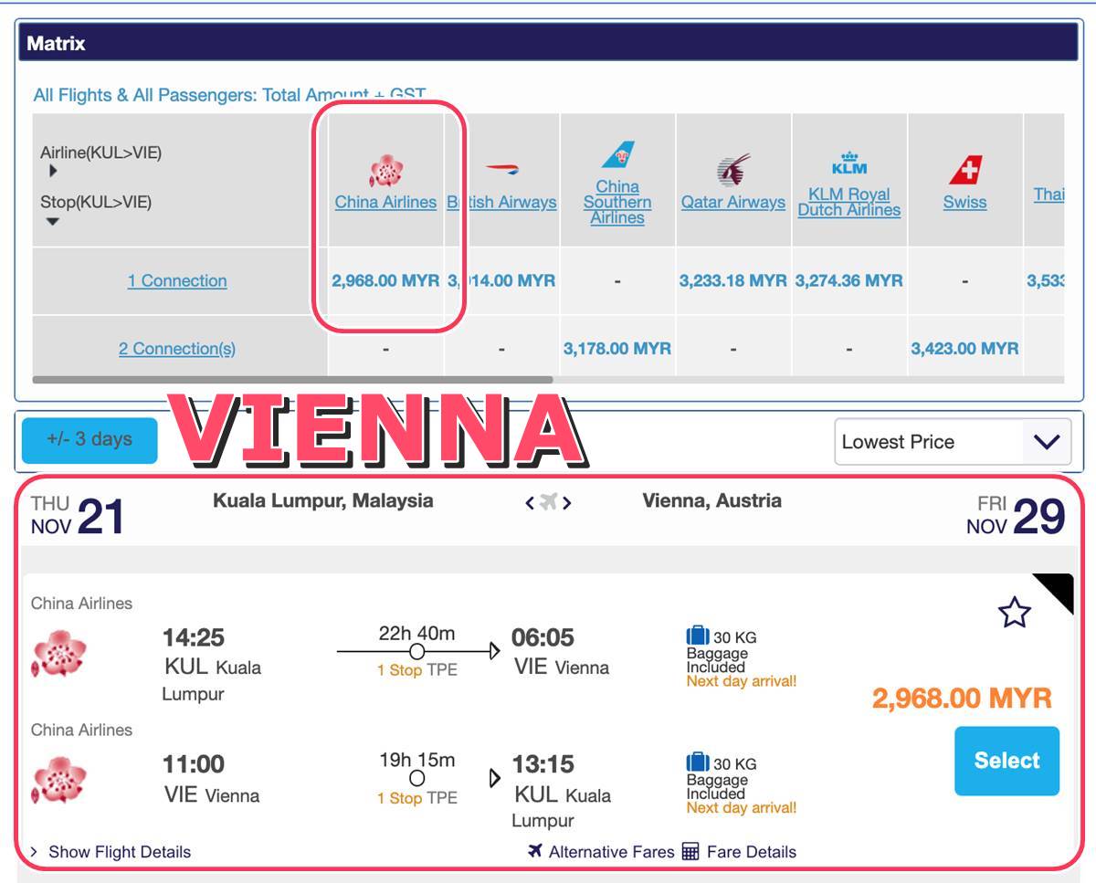
Task: Click the blue Select button
Action: pyautogui.click(x=1007, y=761)
